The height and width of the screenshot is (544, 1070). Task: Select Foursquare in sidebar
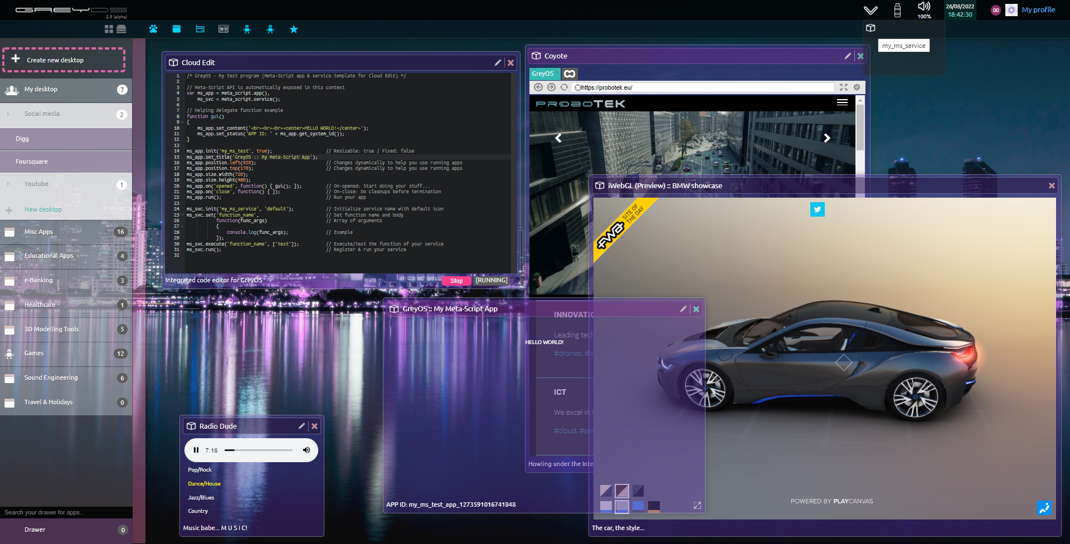[66, 162]
